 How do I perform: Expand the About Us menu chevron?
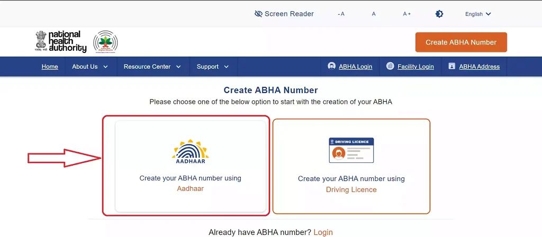click(105, 67)
